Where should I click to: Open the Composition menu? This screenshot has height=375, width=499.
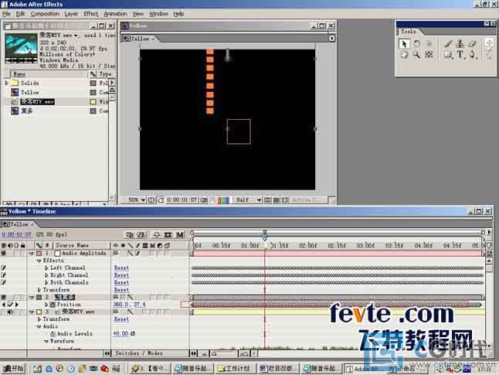coord(45,14)
